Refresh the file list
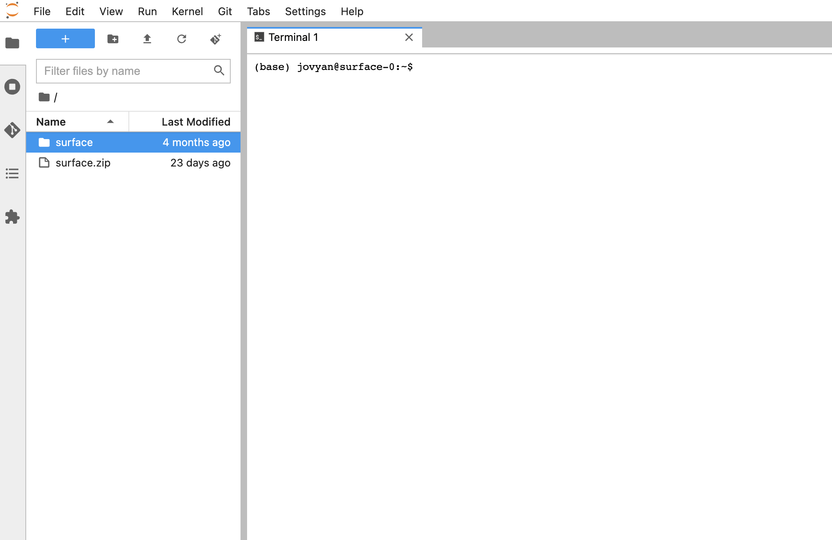This screenshot has width=832, height=540. tap(182, 39)
